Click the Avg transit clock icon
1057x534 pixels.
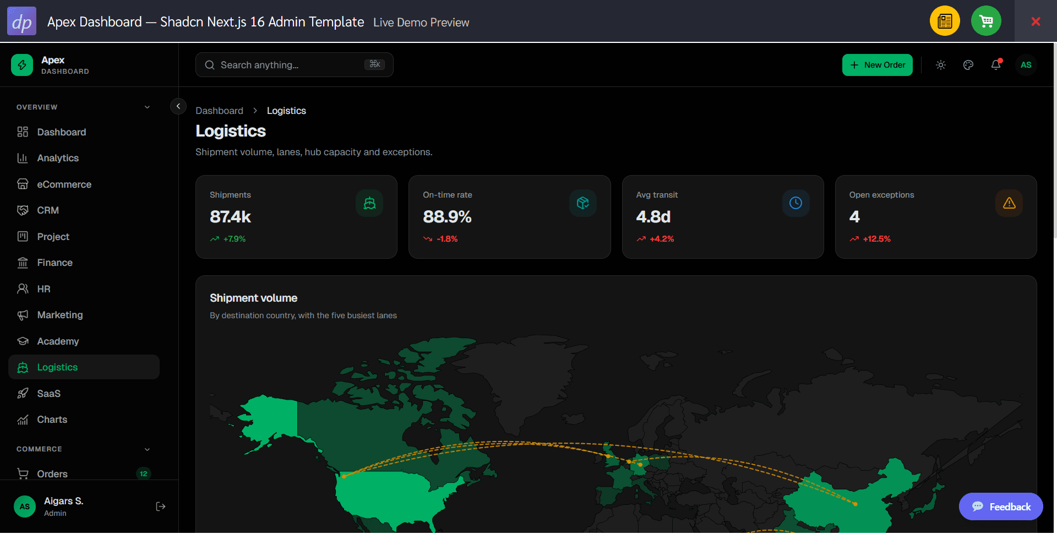coord(796,203)
